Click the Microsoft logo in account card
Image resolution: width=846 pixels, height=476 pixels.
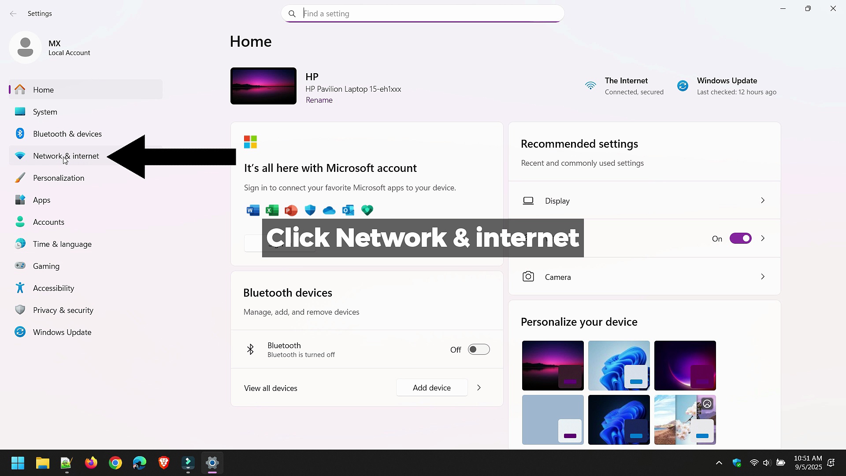[250, 142]
